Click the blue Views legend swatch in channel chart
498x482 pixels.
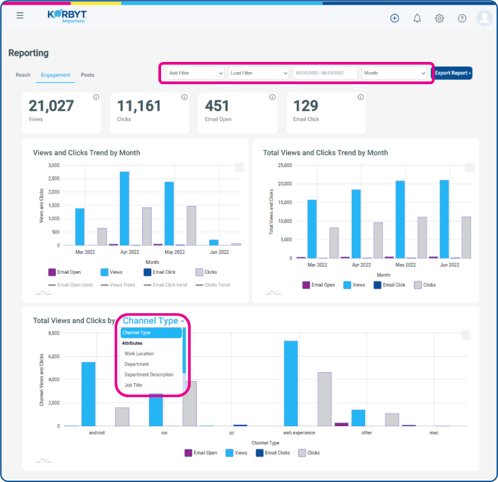tap(229, 453)
